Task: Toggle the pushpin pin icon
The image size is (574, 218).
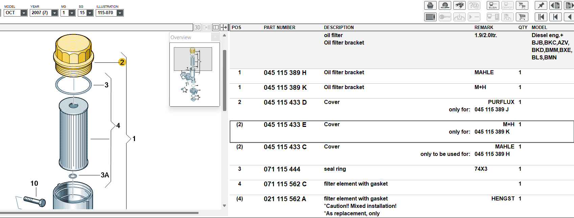Action: point(541,5)
